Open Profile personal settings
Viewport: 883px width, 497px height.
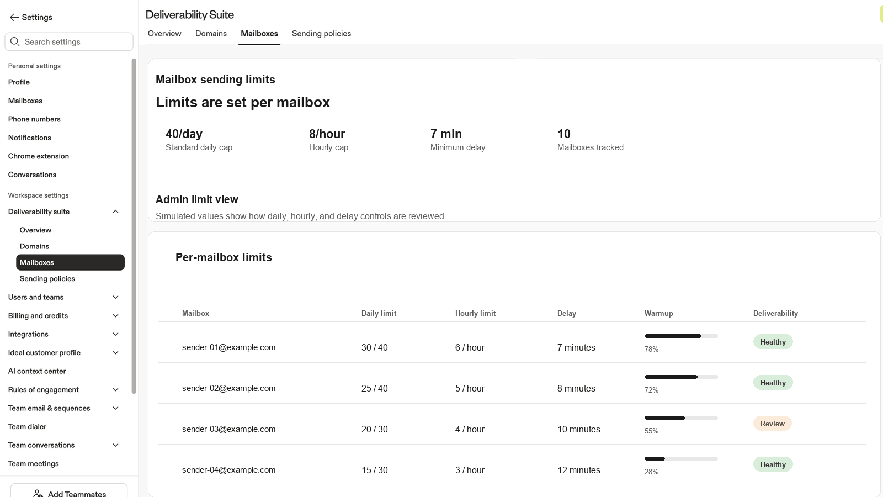point(19,82)
